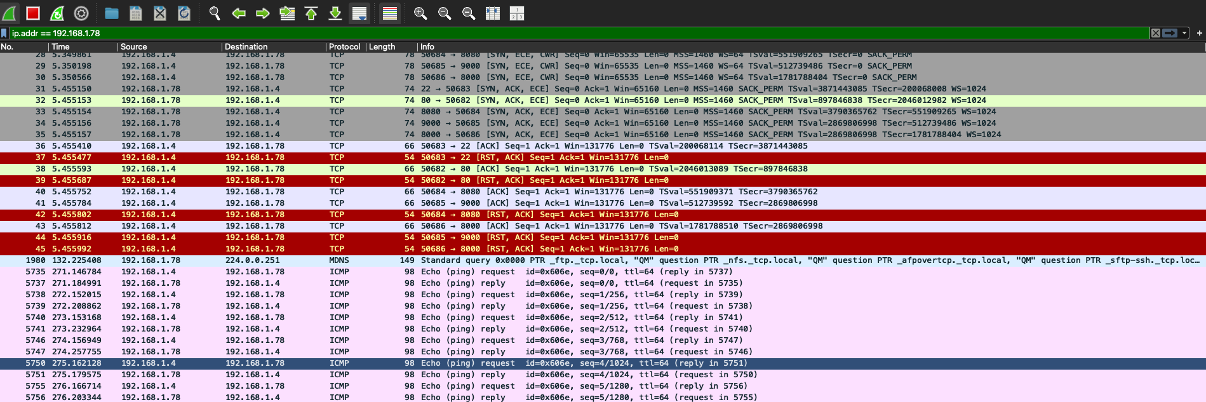Screen dimensions: 1206x402
Task: Select red RST packet 45
Action: click(603, 249)
